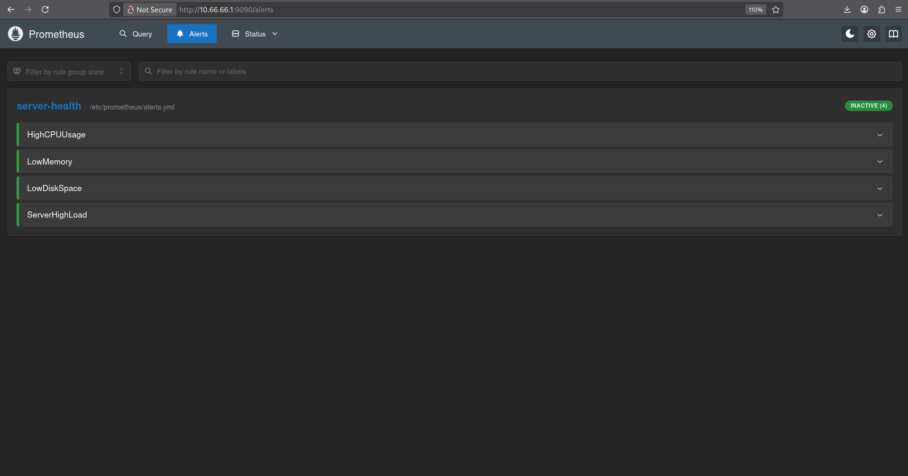Viewport: 908px width, 476px height.
Task: Open the Firefox application menu
Action: coord(899,9)
